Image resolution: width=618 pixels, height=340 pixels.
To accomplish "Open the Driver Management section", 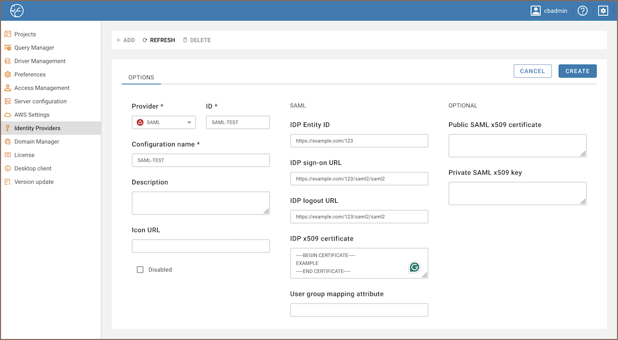I will pyautogui.click(x=40, y=61).
